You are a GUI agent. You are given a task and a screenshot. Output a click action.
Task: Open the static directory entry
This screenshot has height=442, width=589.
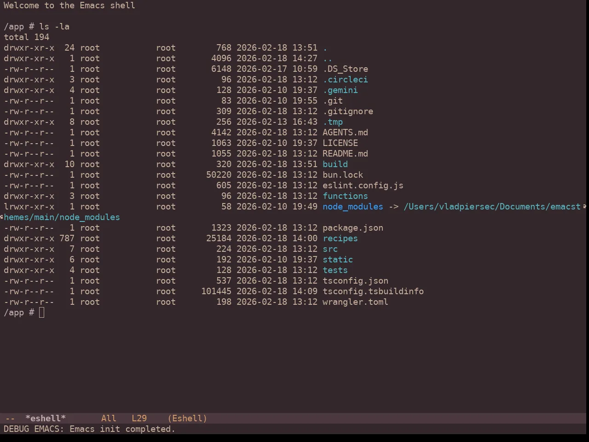point(338,260)
